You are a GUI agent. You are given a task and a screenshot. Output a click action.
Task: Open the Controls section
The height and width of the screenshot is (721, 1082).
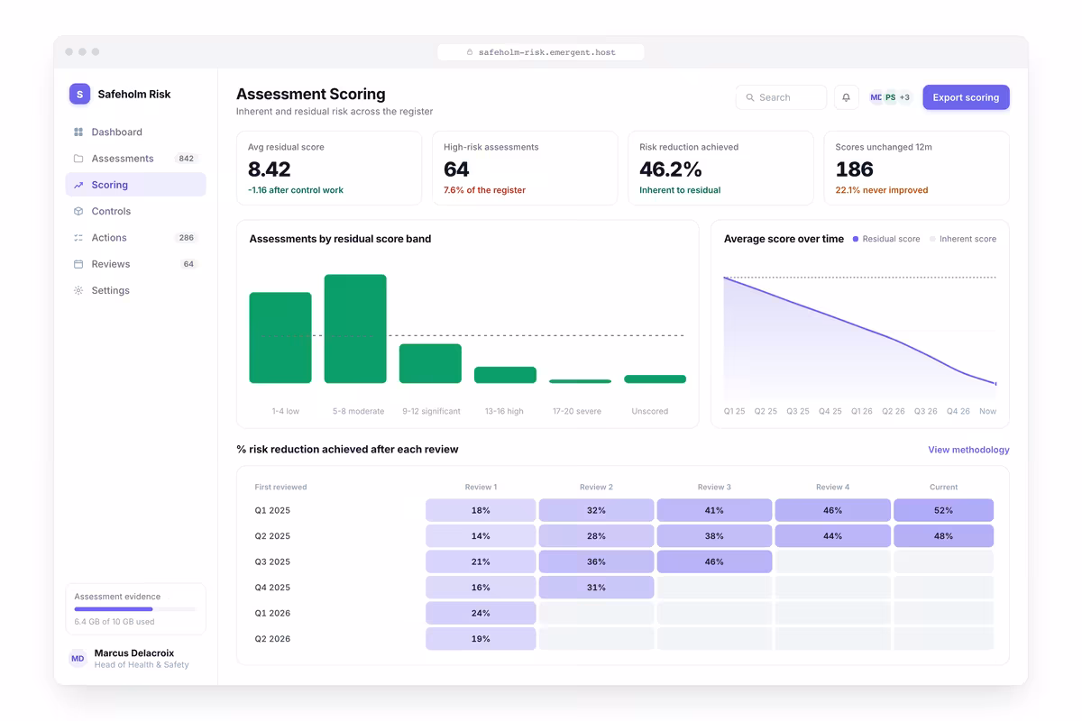135,211
